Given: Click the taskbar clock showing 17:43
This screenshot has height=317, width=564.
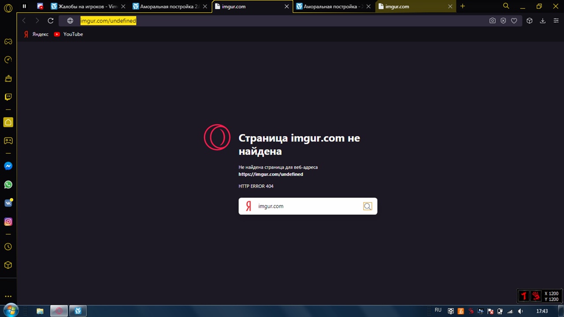Looking at the screenshot, I should [542, 311].
